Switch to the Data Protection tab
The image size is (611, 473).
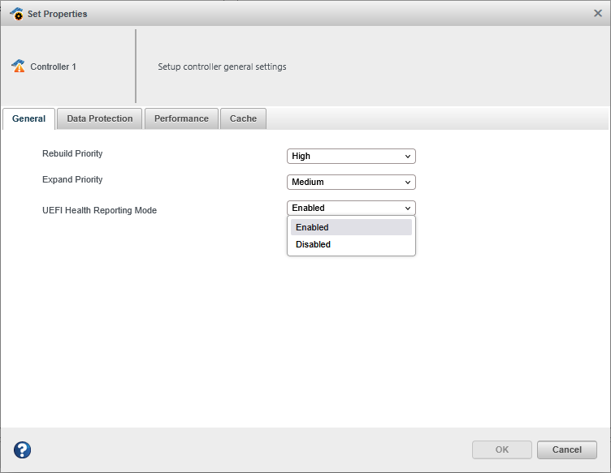100,118
